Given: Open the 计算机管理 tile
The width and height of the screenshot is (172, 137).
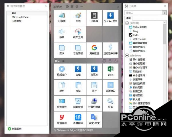Looking at the screenshot, I should click(94, 104).
